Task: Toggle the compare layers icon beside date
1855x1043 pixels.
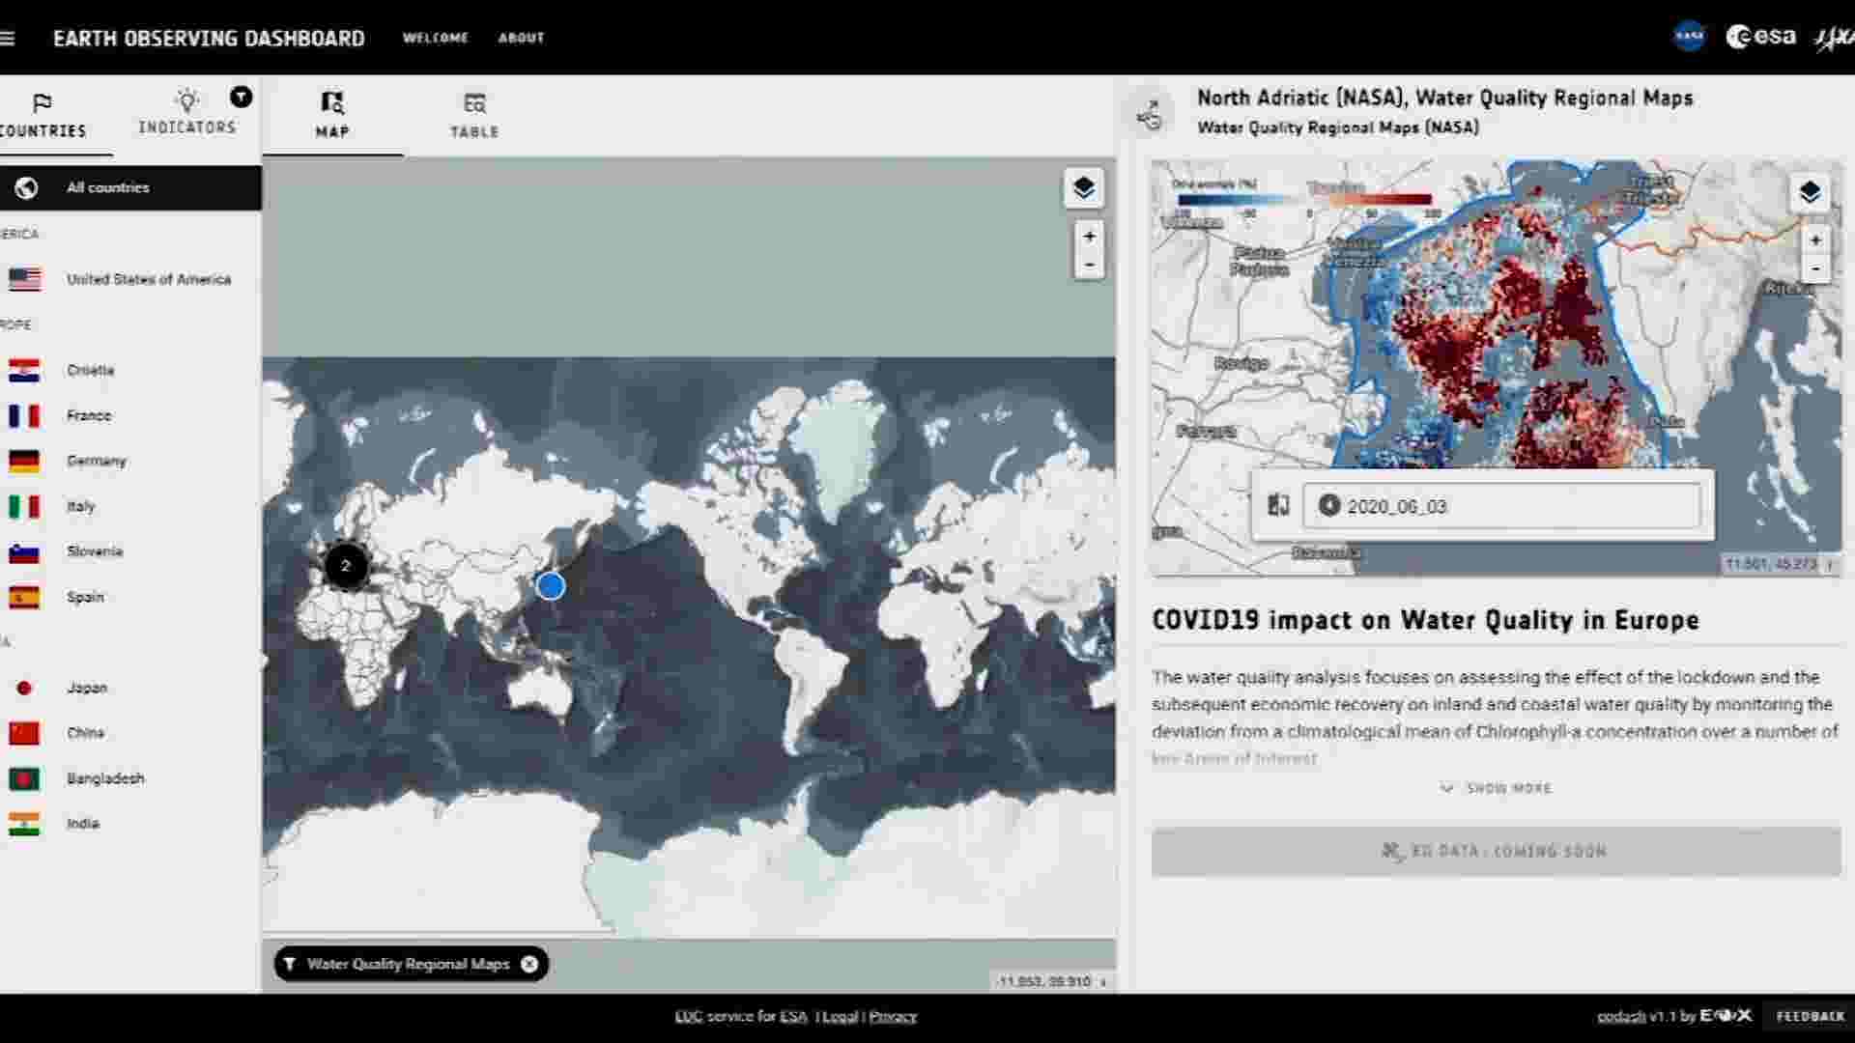Action: point(1278,505)
